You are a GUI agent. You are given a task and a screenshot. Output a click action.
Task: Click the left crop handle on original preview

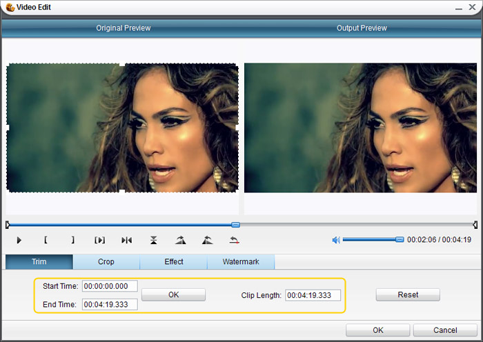click(8, 128)
